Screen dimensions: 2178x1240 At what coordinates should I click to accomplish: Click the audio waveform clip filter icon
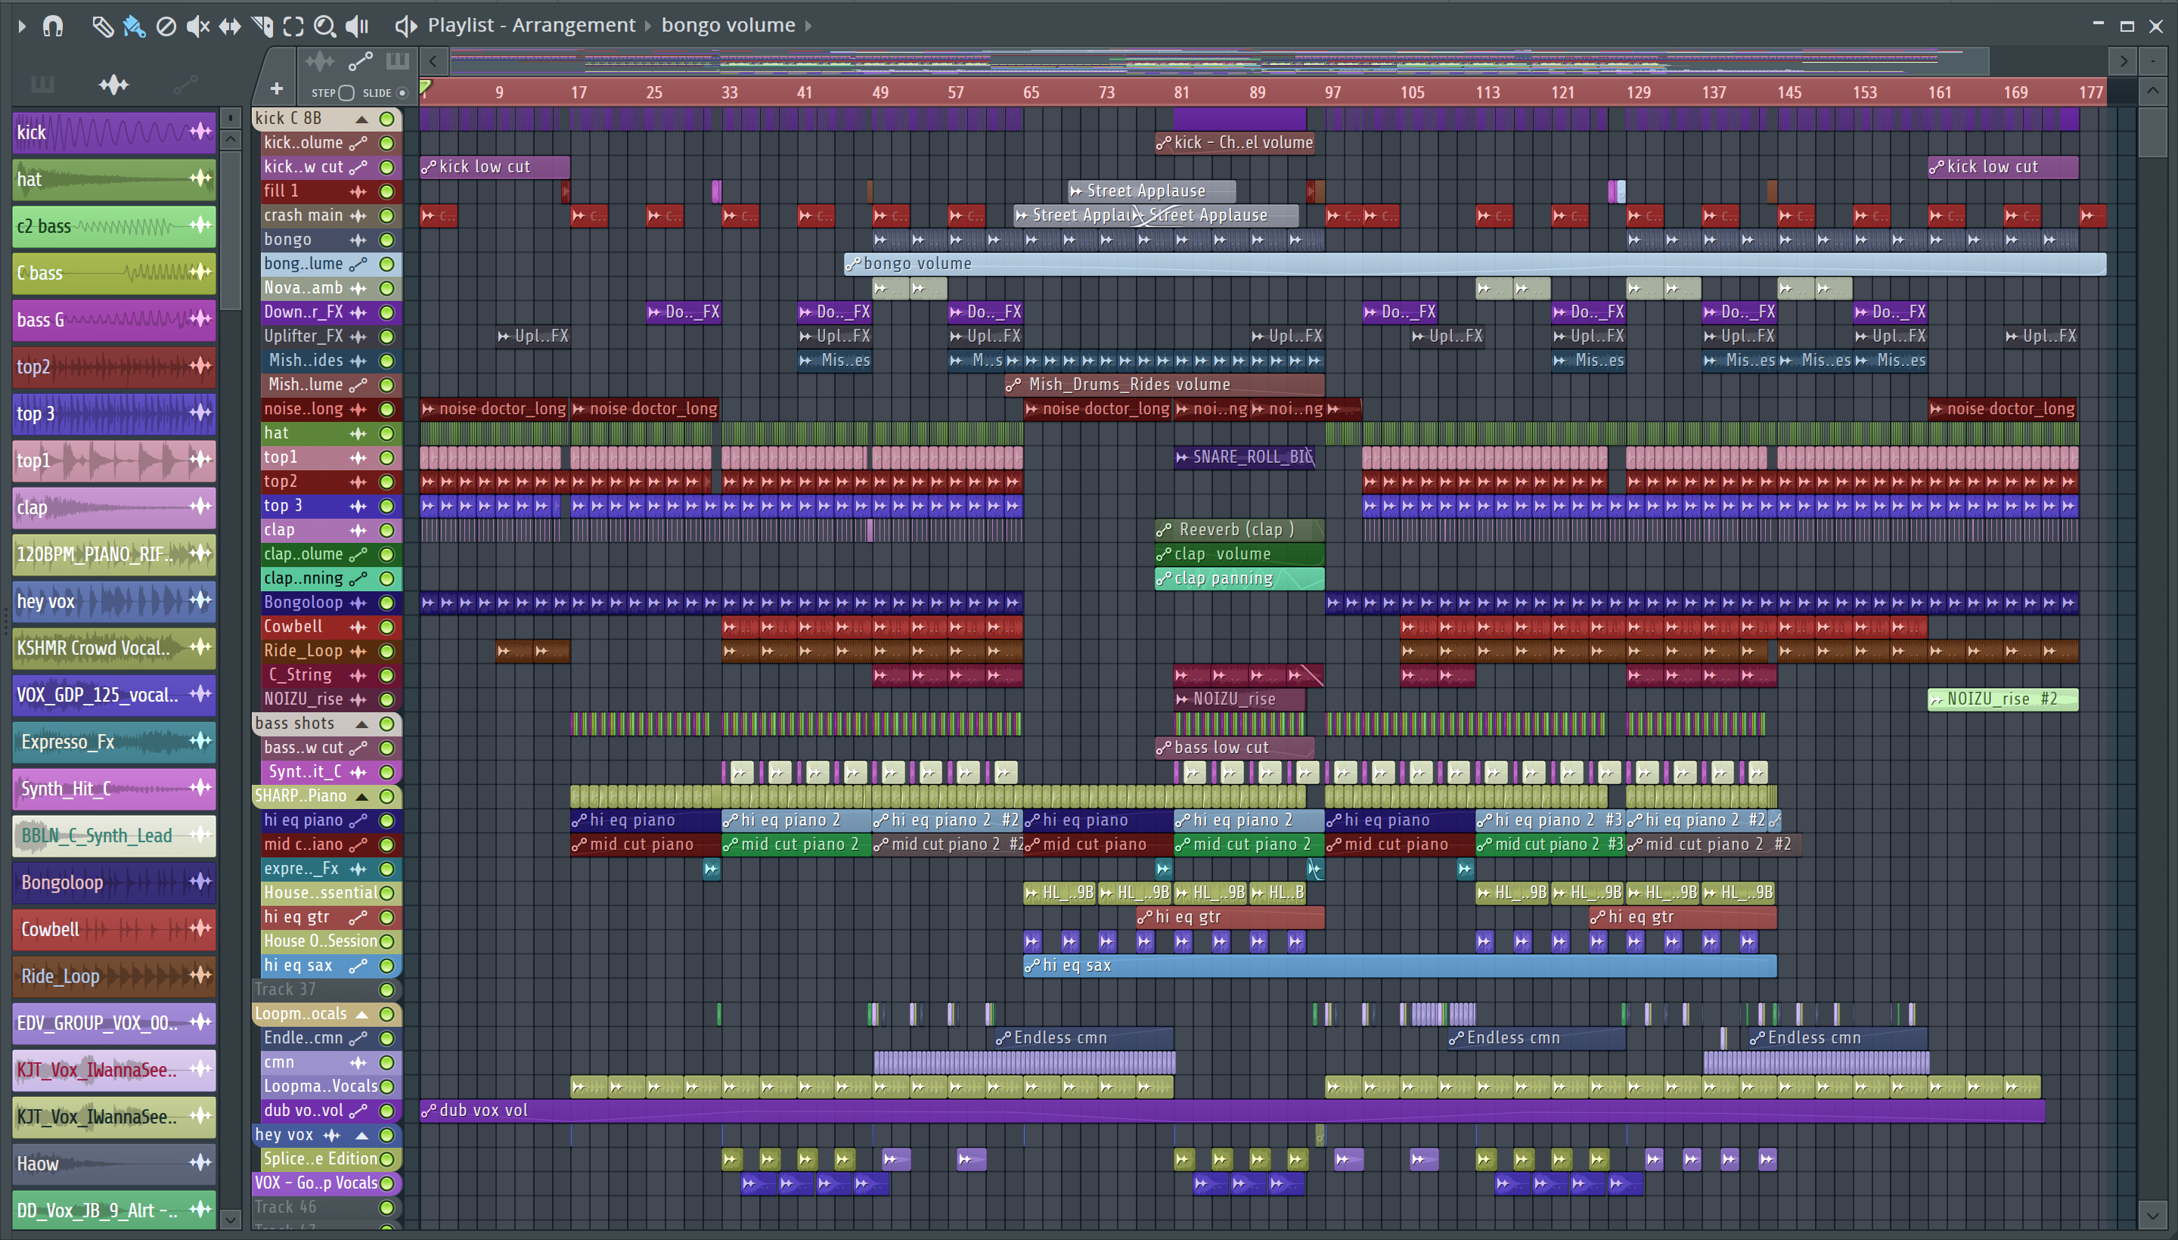[x=320, y=61]
